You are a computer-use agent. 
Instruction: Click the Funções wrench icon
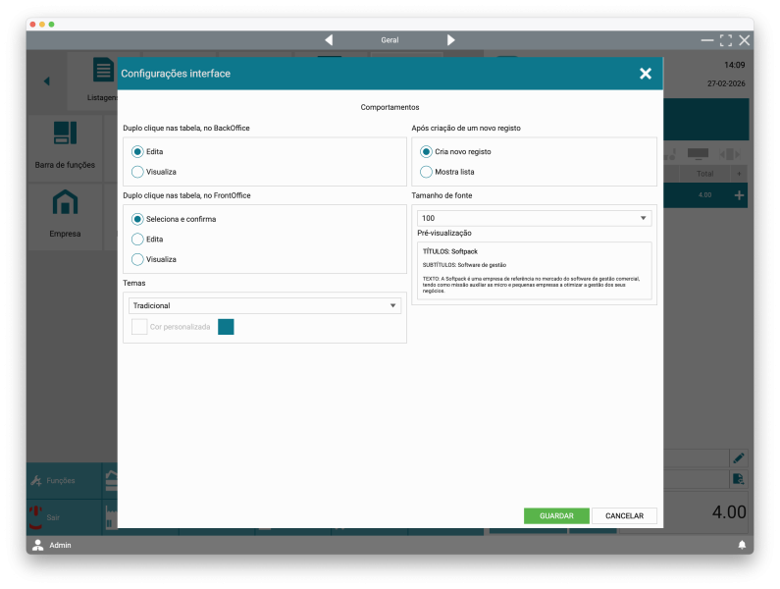pos(35,481)
